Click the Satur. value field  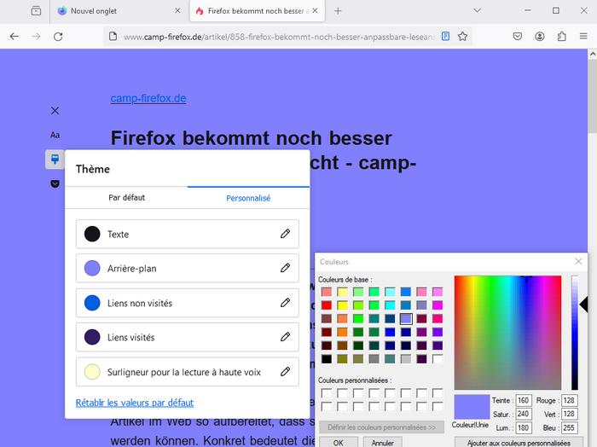click(x=523, y=414)
